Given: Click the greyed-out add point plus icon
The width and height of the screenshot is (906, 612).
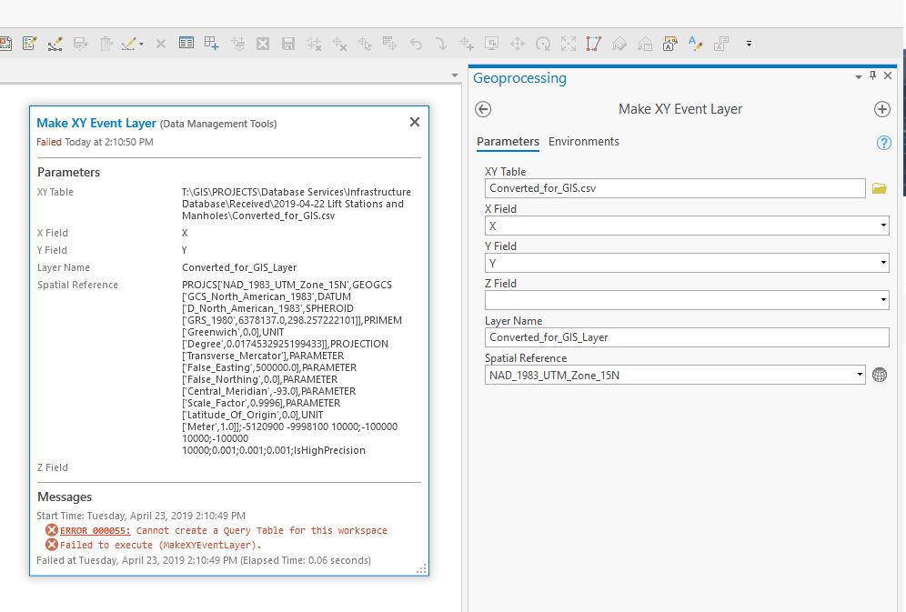Looking at the screenshot, I should (x=467, y=44).
